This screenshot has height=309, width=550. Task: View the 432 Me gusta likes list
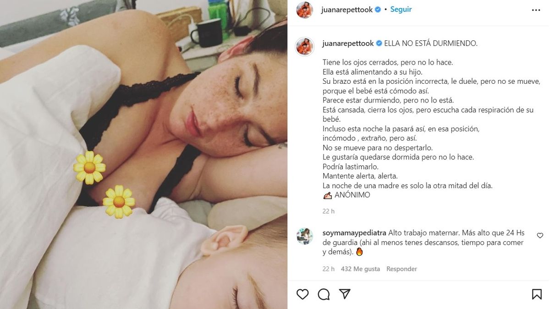(360, 269)
